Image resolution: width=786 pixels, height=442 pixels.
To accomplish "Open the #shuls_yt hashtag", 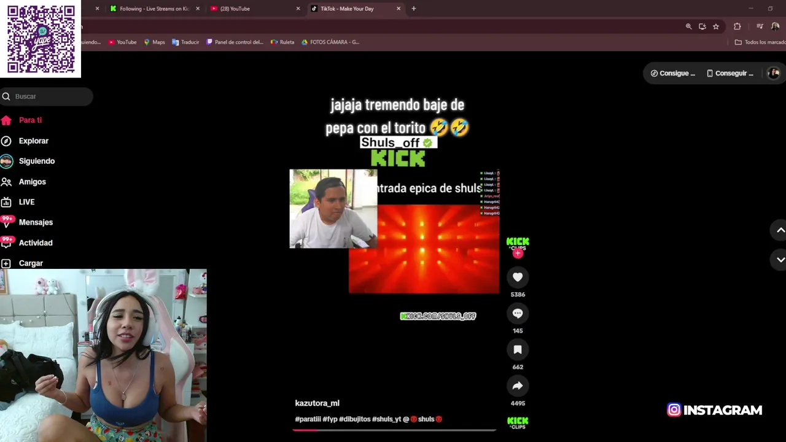I will click(x=386, y=419).
